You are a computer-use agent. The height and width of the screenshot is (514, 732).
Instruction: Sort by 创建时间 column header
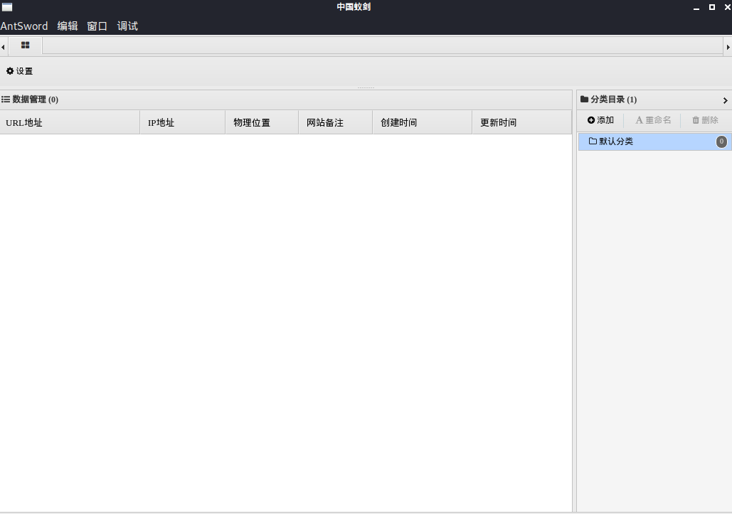coord(423,123)
